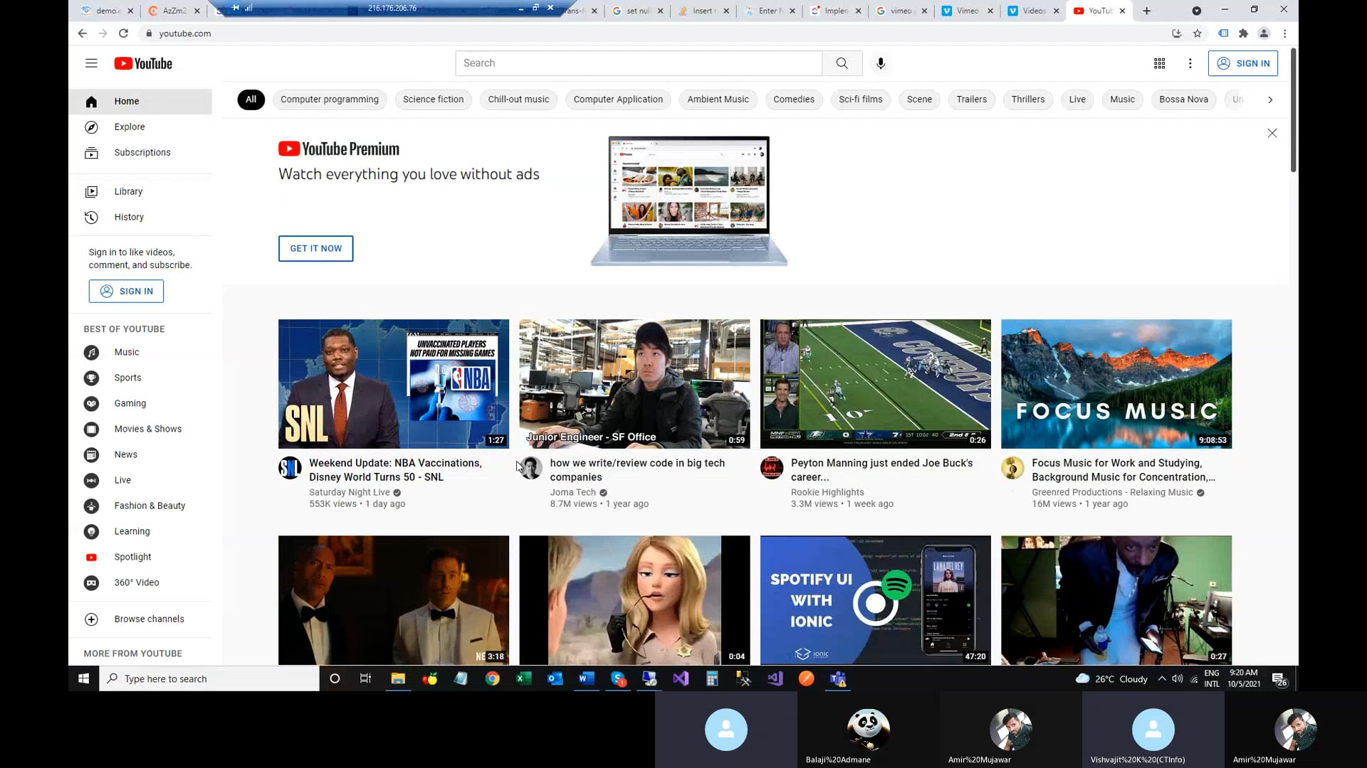Image resolution: width=1367 pixels, height=768 pixels.
Task: Go to Subscriptions in the sidebar
Action: click(x=142, y=152)
